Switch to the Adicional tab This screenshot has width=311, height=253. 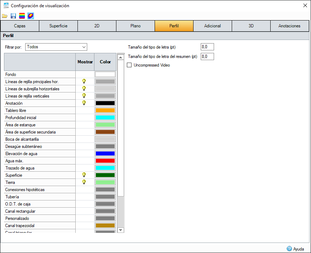click(212, 26)
